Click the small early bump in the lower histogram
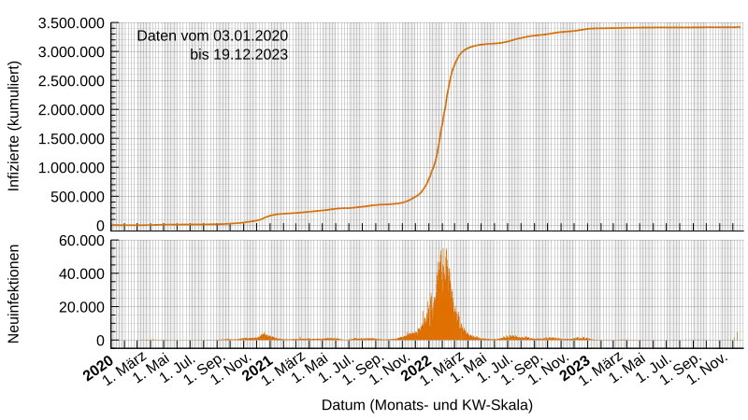The image size is (748, 420). [x=265, y=335]
